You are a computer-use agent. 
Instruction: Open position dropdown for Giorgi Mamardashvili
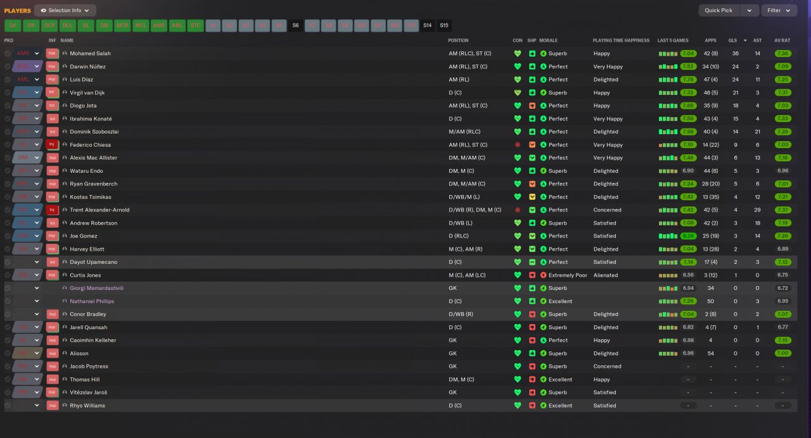click(x=27, y=288)
